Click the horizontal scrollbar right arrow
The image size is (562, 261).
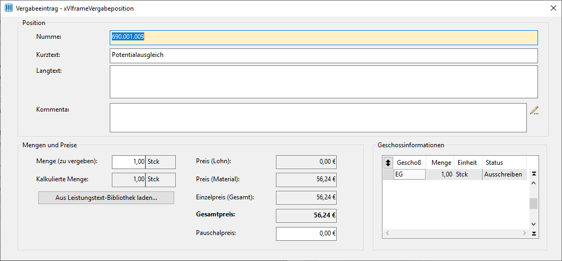[x=525, y=233]
